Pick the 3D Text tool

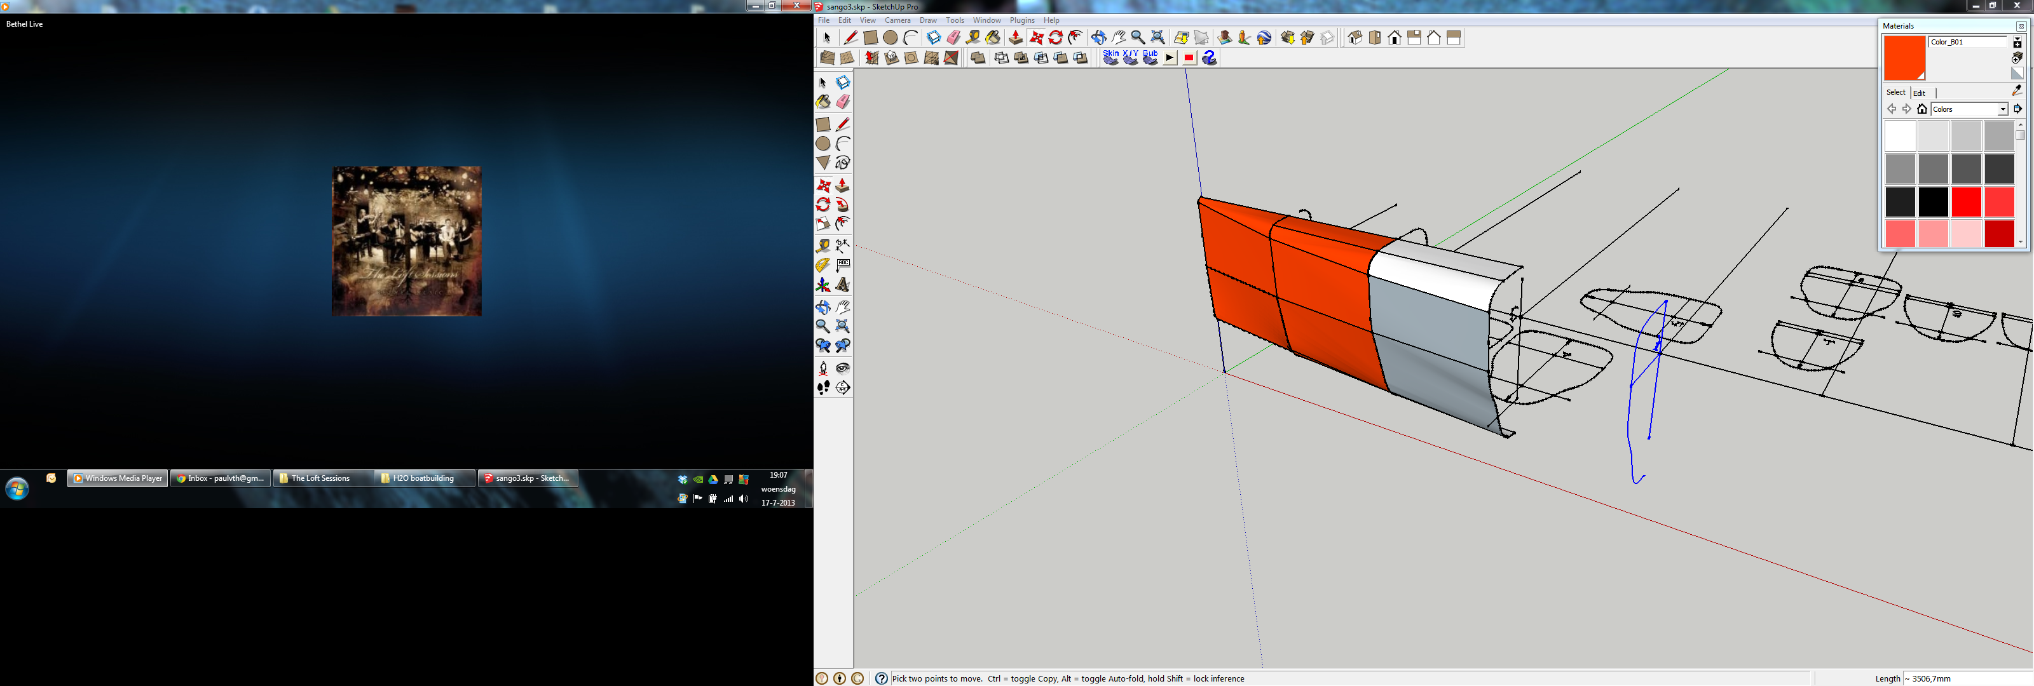pos(842,285)
